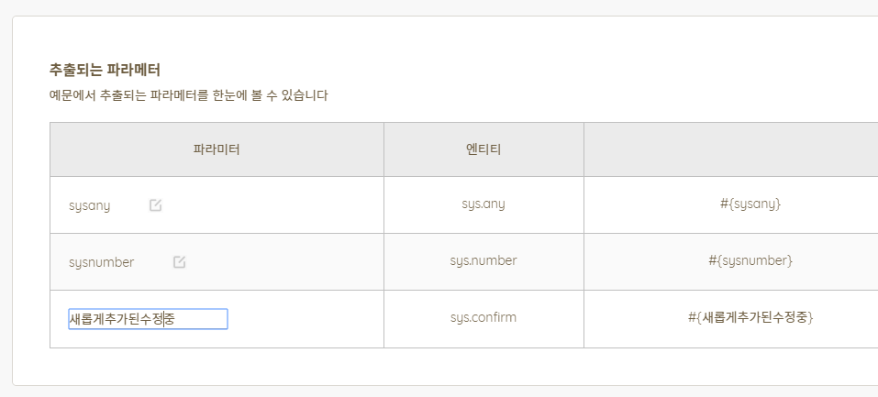Select the sysany parameter name
878x397 pixels.
coord(90,206)
